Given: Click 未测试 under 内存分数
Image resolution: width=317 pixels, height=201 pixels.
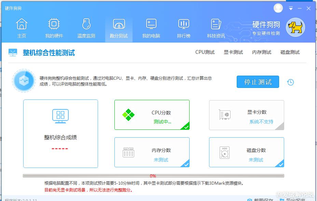Looking at the screenshot, I should pyautogui.click(x=161, y=160).
